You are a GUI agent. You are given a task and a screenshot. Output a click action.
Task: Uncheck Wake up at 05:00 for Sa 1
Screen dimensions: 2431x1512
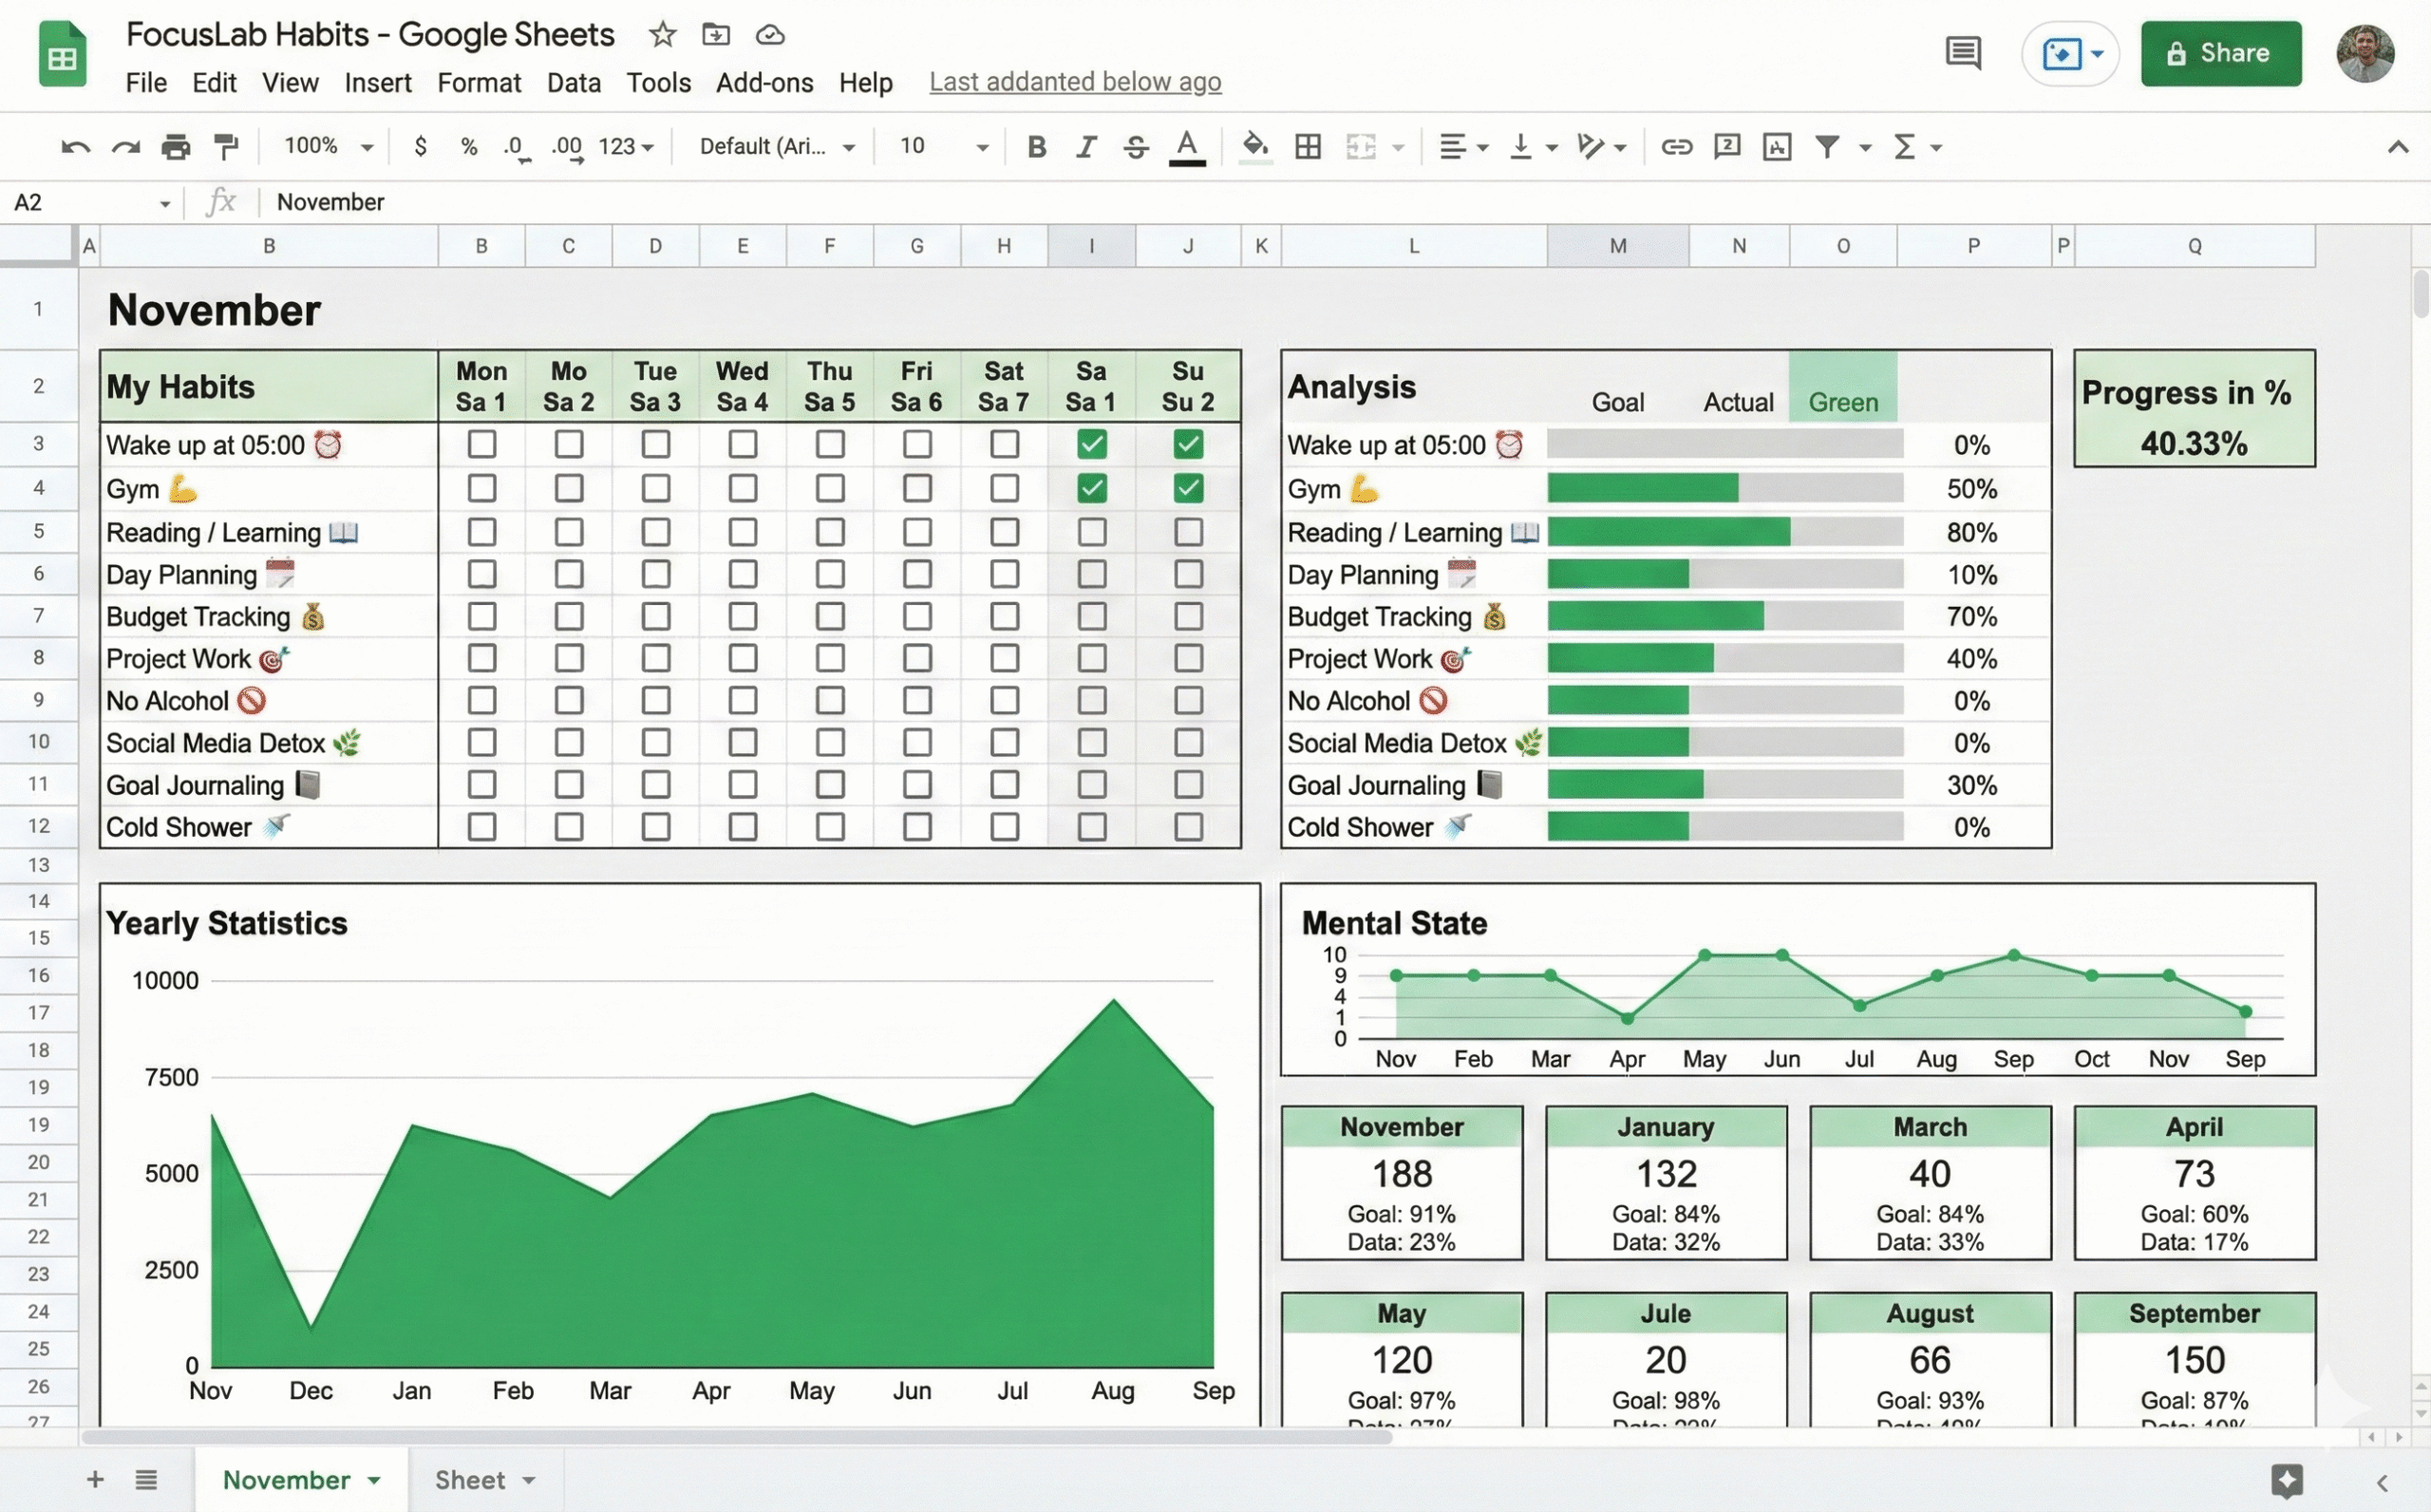[1091, 444]
